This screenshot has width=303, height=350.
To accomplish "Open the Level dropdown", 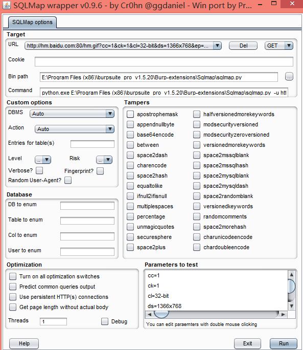I will pos(43,160).
